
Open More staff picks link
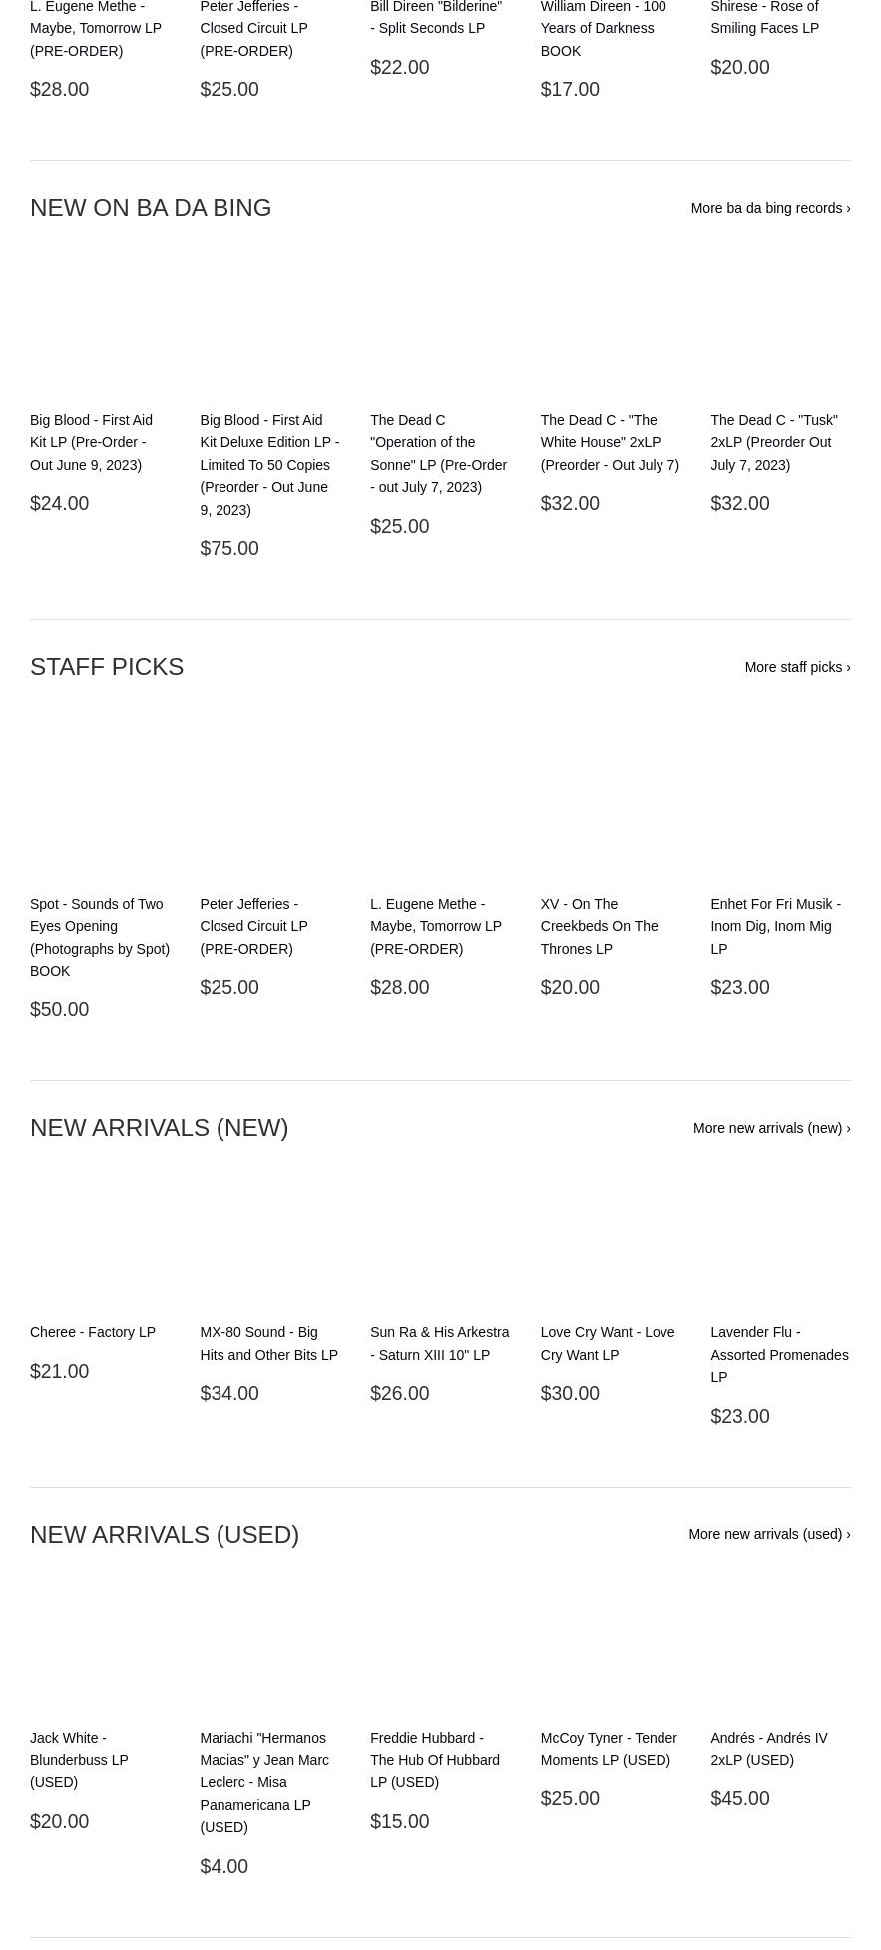pos(797,667)
